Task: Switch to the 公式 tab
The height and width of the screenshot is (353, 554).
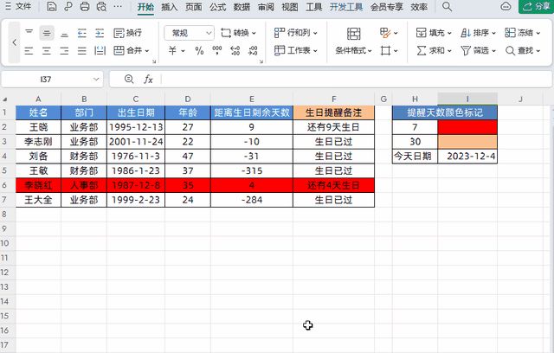Action: click(217, 7)
